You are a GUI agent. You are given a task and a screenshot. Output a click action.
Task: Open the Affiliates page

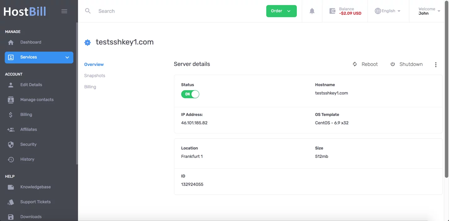click(x=29, y=130)
